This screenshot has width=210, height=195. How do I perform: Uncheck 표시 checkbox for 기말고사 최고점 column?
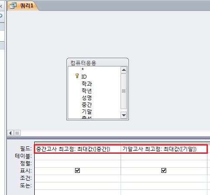click(164, 171)
